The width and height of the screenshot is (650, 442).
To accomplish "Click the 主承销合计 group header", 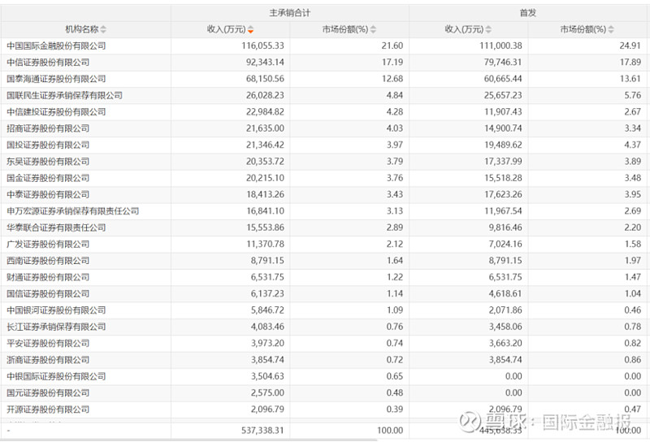I will tap(290, 13).
